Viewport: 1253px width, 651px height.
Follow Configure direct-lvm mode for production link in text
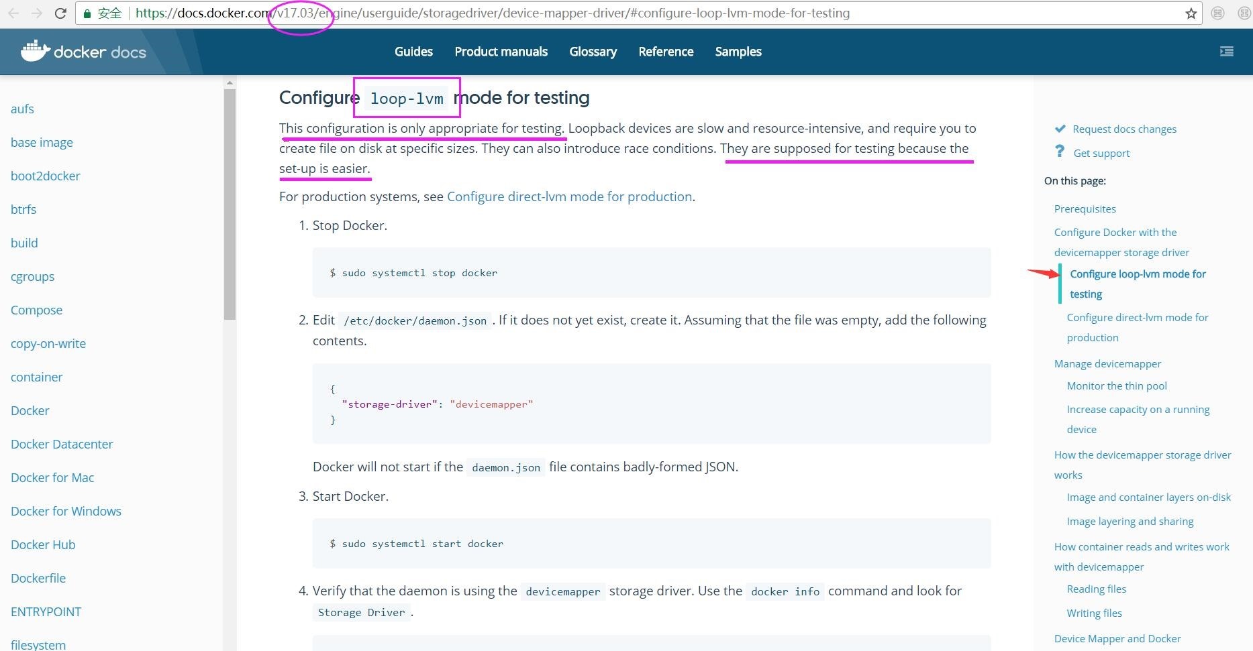(x=569, y=196)
